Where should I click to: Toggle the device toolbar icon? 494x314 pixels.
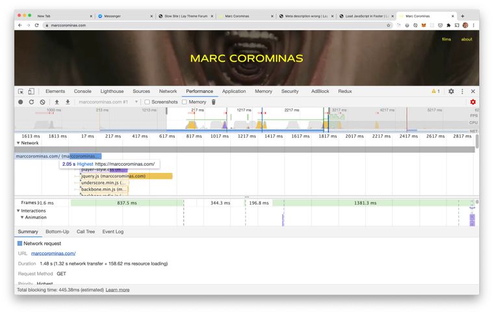(31, 92)
